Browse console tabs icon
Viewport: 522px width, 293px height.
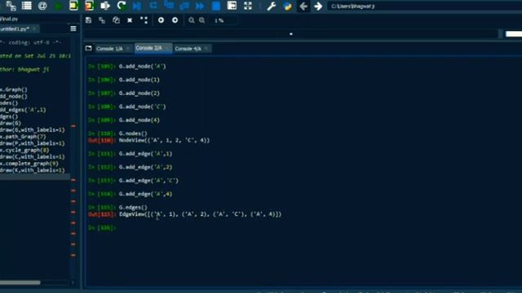[x=88, y=49]
